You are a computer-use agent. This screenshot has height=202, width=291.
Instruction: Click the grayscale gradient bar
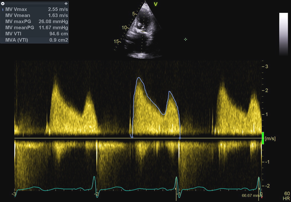point(283,34)
